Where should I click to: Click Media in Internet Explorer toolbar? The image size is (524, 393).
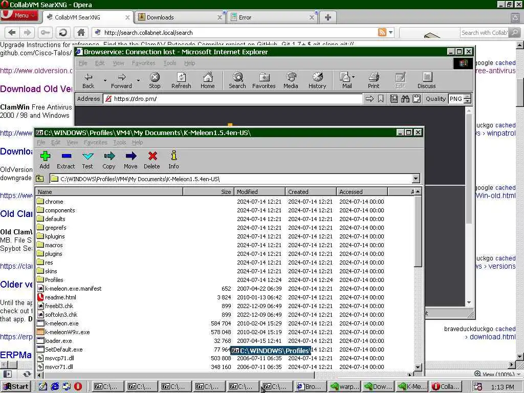click(291, 80)
